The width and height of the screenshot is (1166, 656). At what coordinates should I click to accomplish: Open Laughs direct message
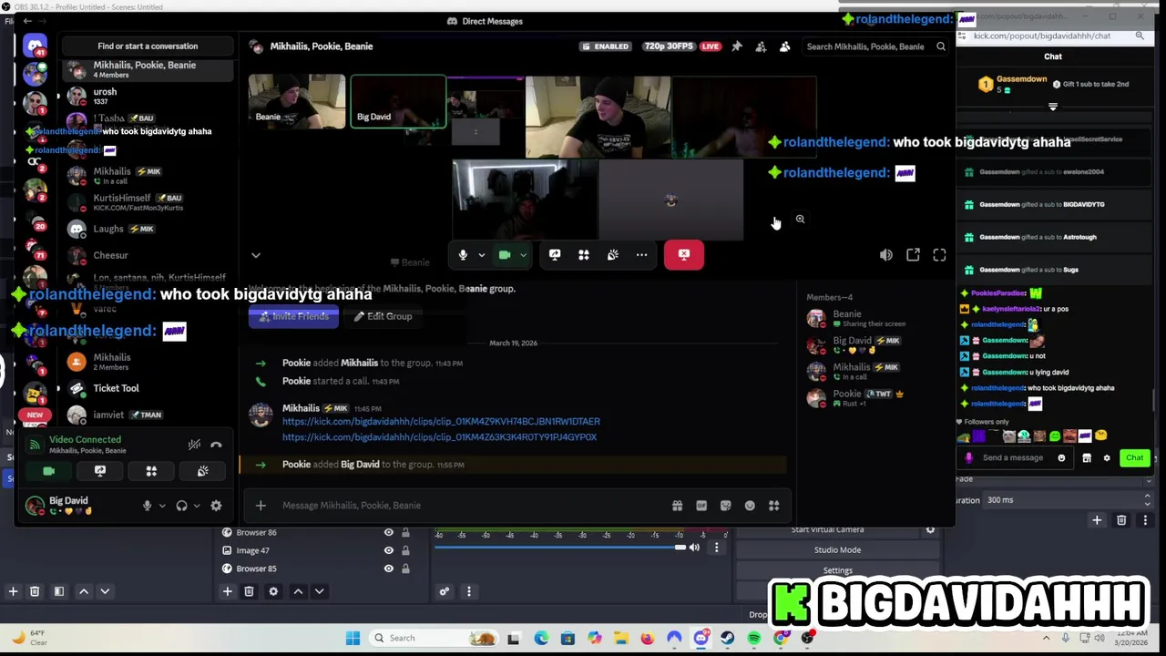click(x=148, y=229)
